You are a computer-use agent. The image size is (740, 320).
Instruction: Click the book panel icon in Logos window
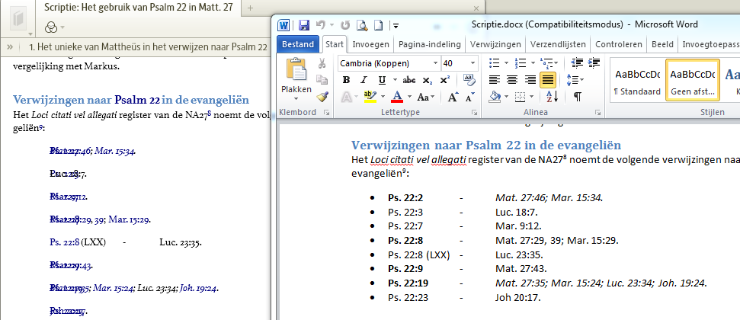[18, 19]
